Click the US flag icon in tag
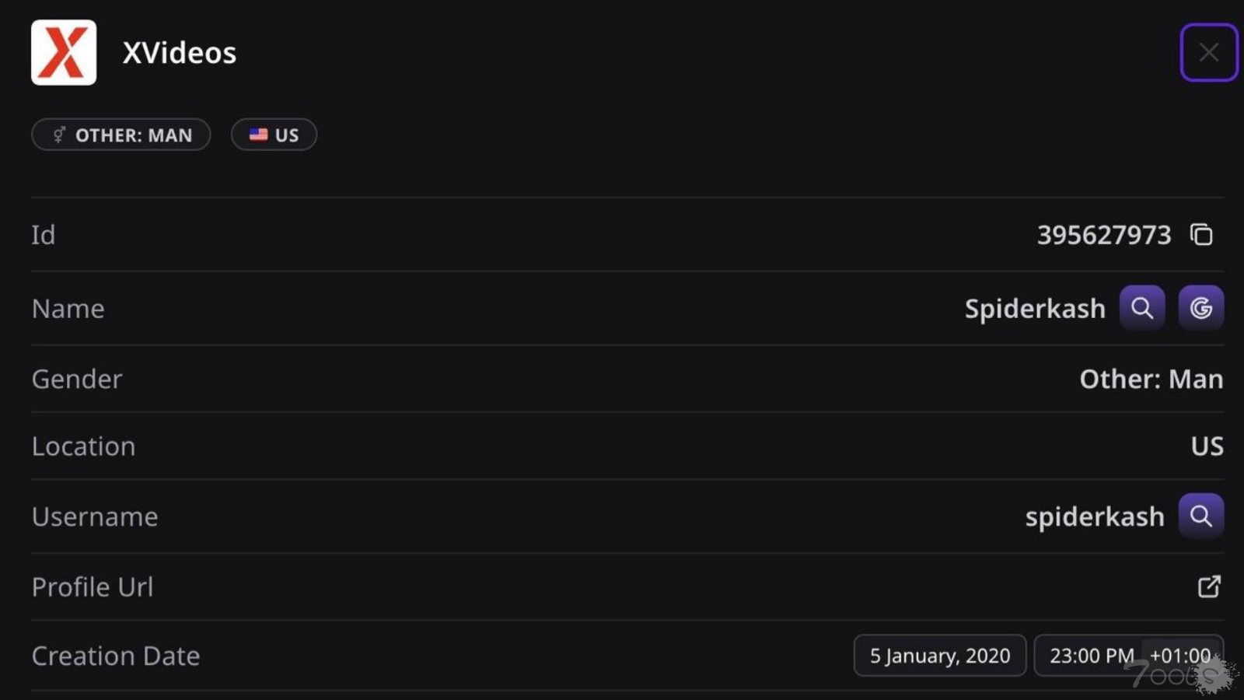 [258, 135]
